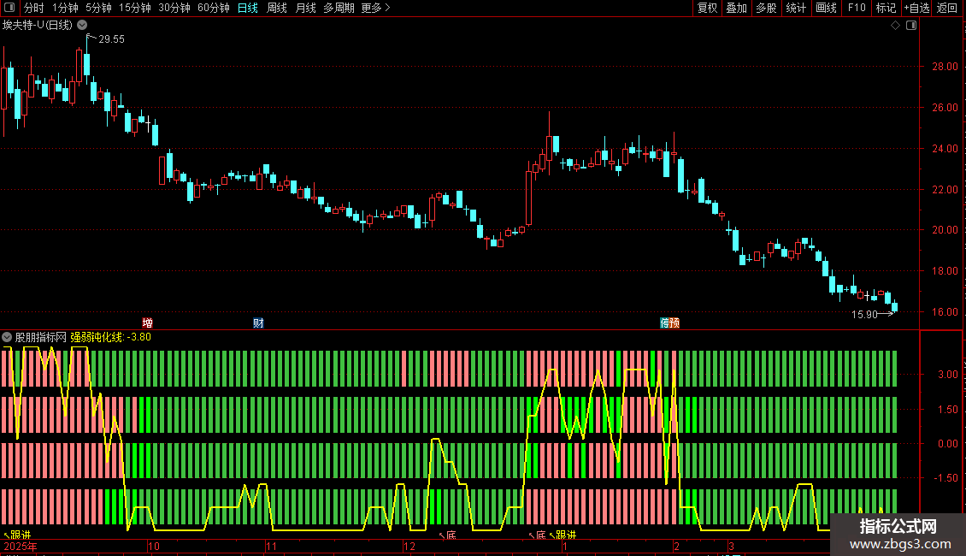The height and width of the screenshot is (556, 966).
Task: Switch to 月线 monthly chart
Action: 305,8
